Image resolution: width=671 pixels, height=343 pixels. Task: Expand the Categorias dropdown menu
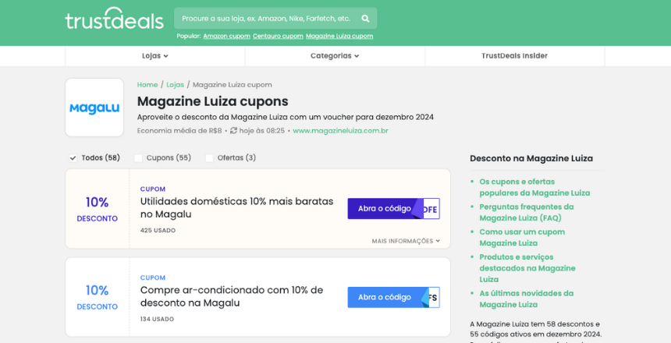pos(335,56)
